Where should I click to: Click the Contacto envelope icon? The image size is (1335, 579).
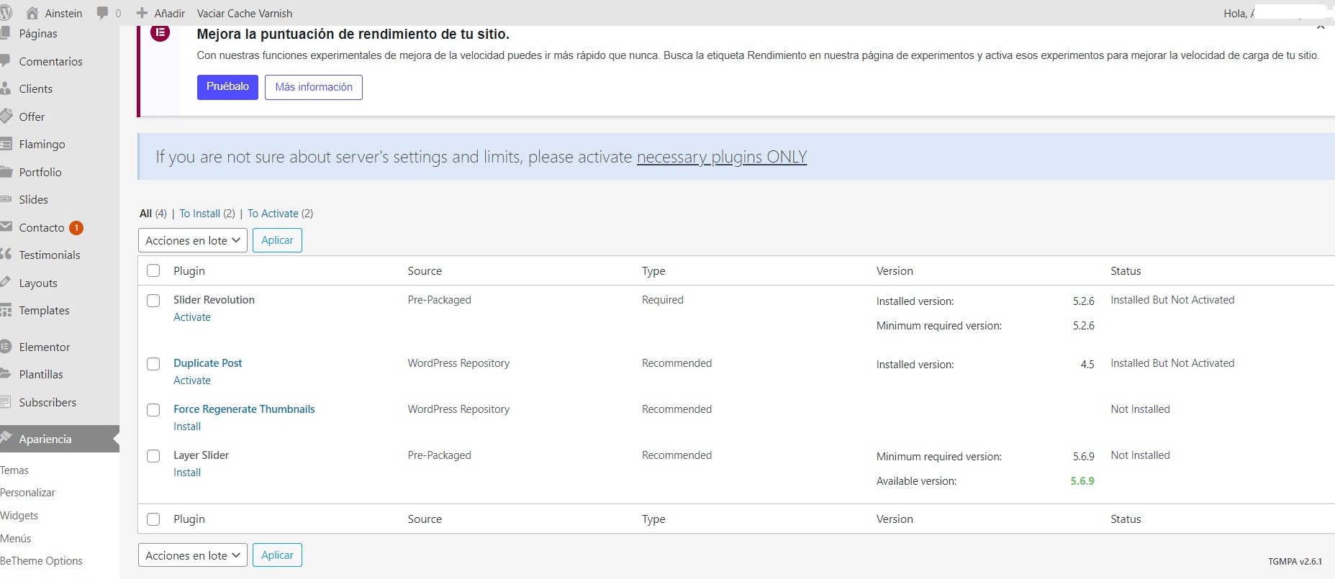(x=6, y=227)
